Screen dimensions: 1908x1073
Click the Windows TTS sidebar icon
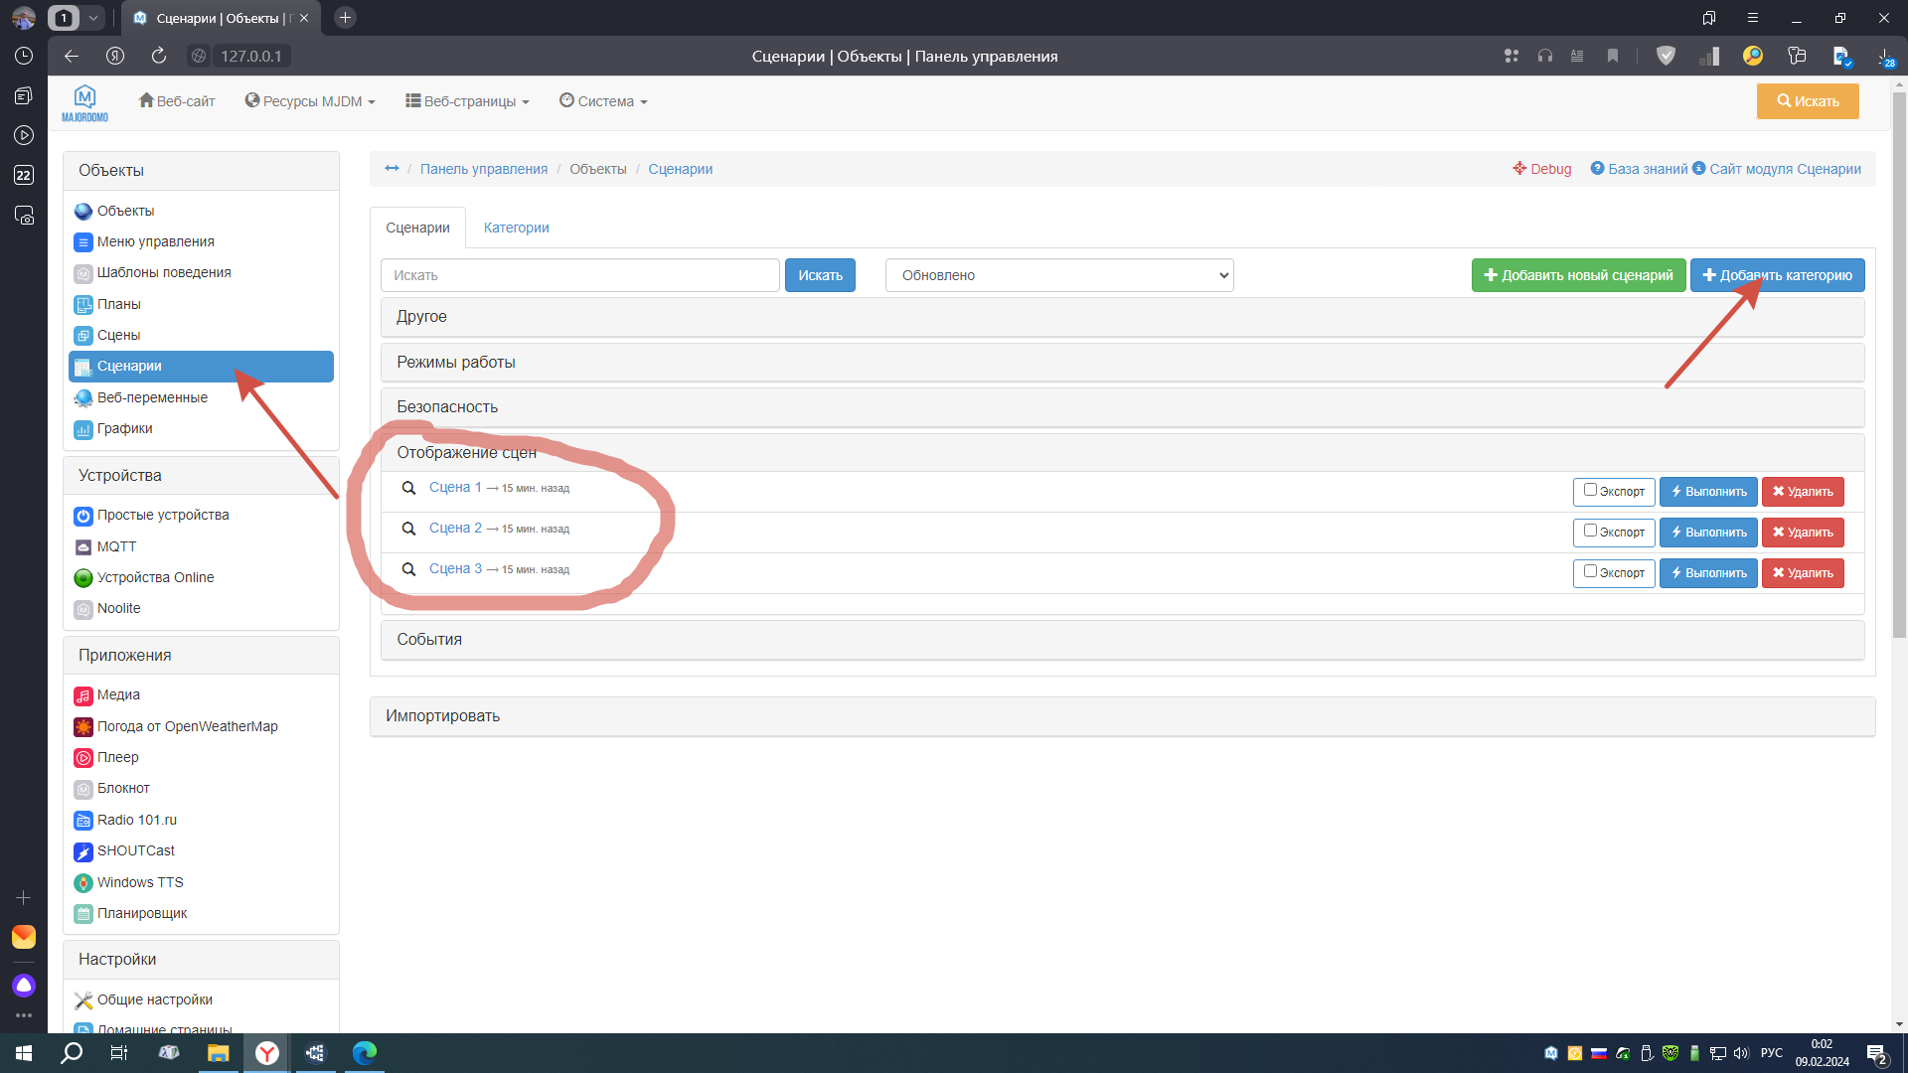83,883
